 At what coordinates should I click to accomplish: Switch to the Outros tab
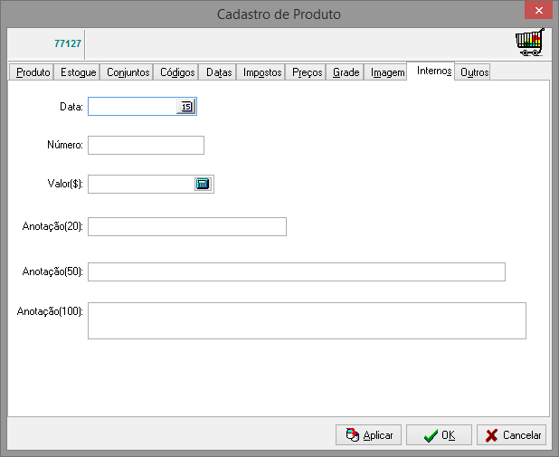[x=474, y=72]
